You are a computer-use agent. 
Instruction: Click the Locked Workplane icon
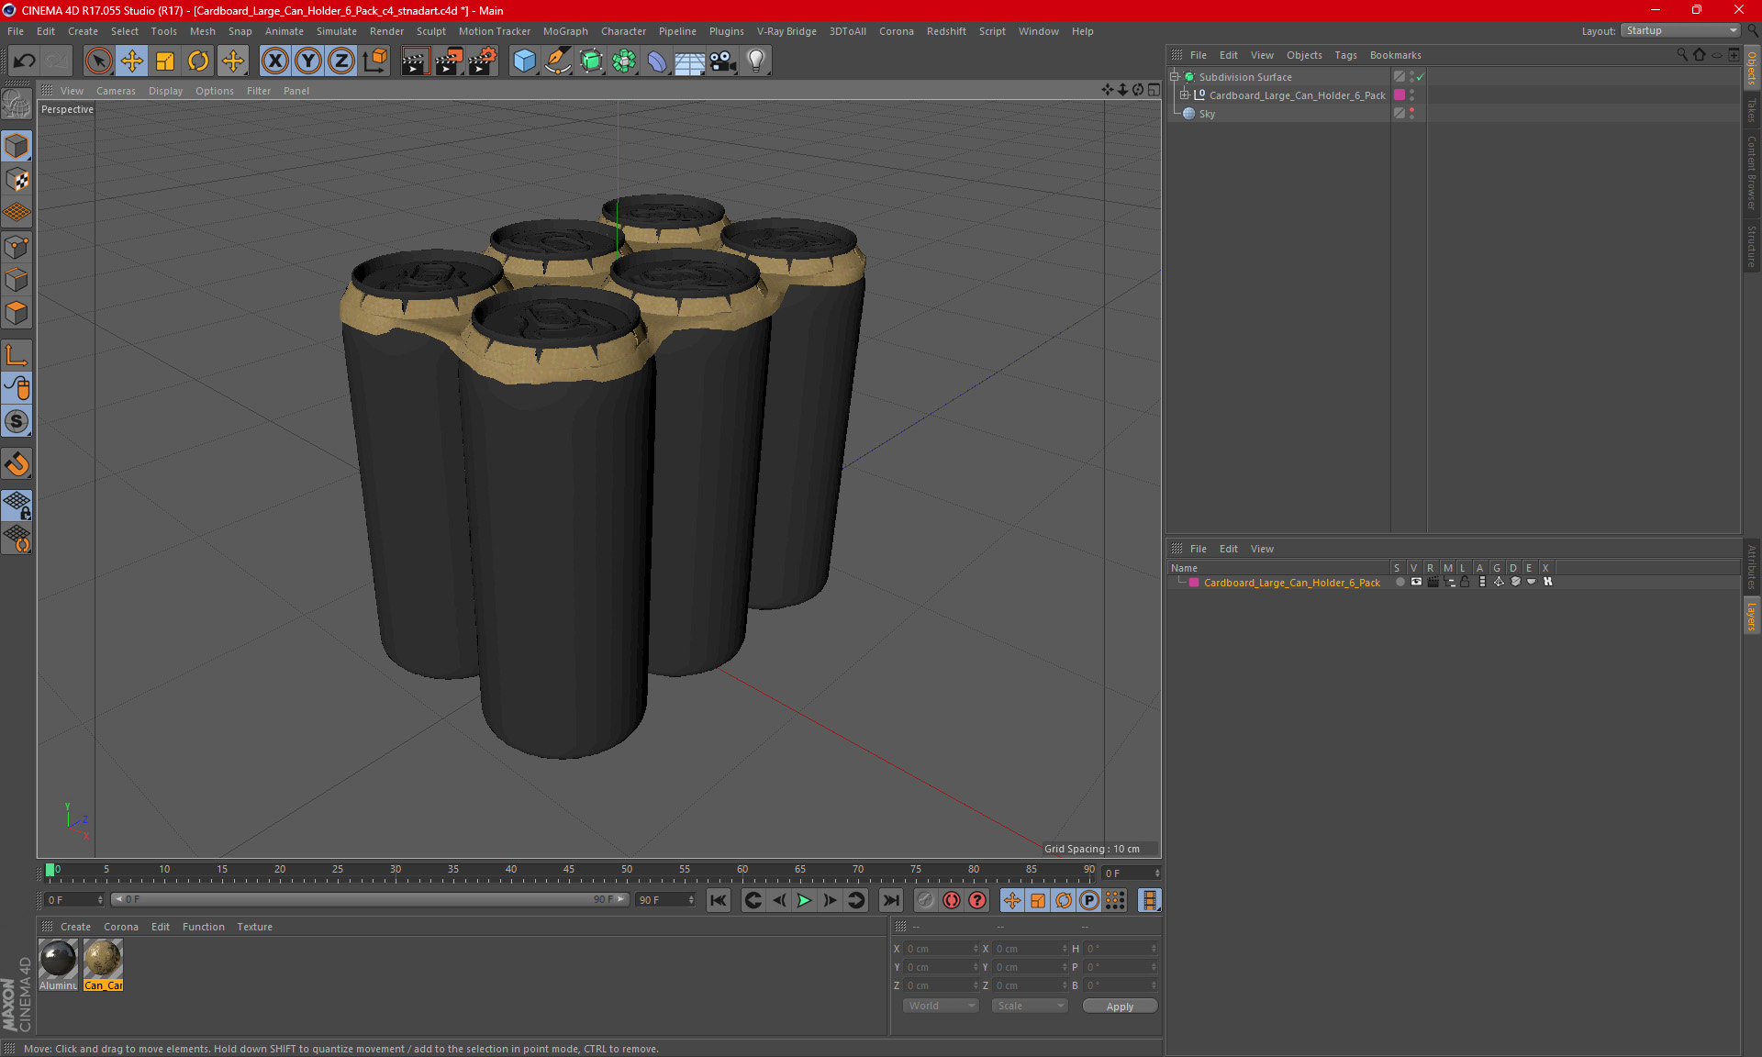click(17, 505)
